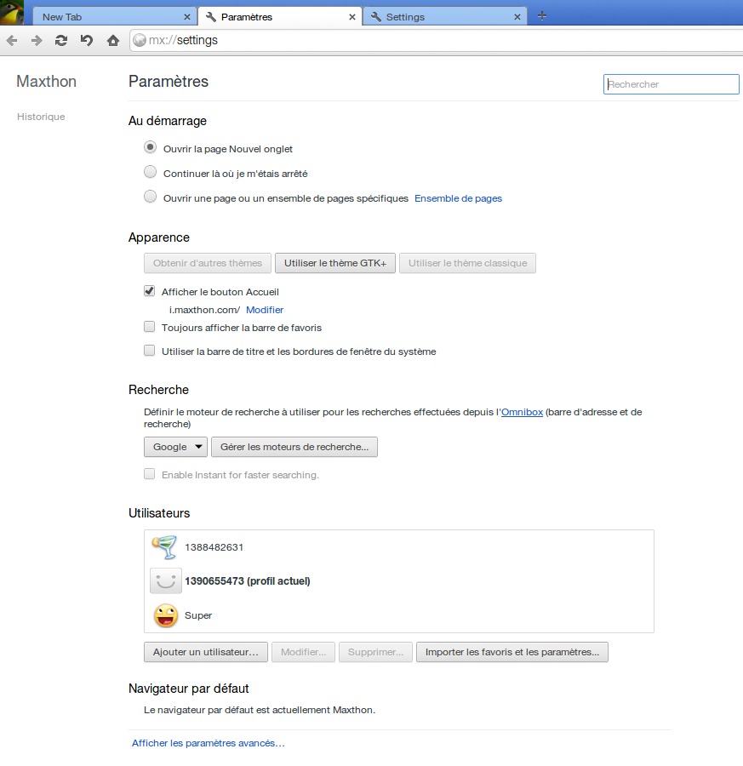Viewport: 743px width, 766px height.
Task: Show Afficher les paramètres avancés link
Action: point(209,743)
